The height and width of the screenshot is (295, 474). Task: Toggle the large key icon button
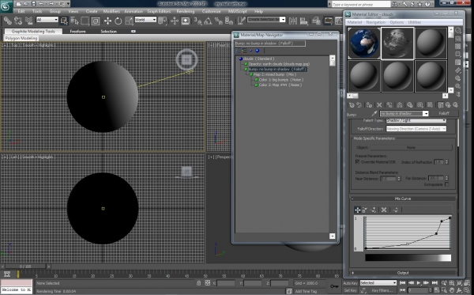[334, 286]
